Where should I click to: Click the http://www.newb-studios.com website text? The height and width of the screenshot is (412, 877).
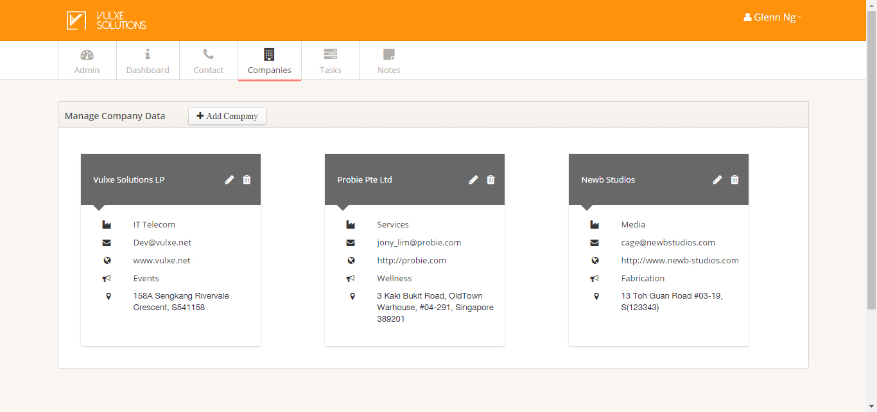pyautogui.click(x=680, y=261)
